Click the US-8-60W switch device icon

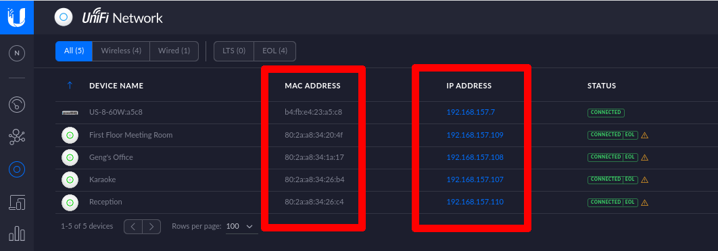pyautogui.click(x=70, y=113)
